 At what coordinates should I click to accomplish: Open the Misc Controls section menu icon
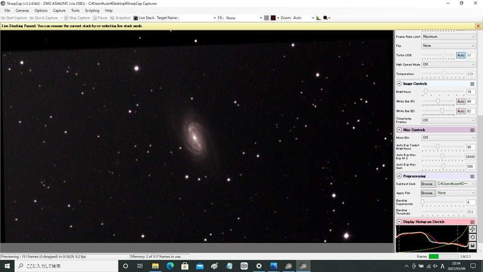click(x=472, y=130)
